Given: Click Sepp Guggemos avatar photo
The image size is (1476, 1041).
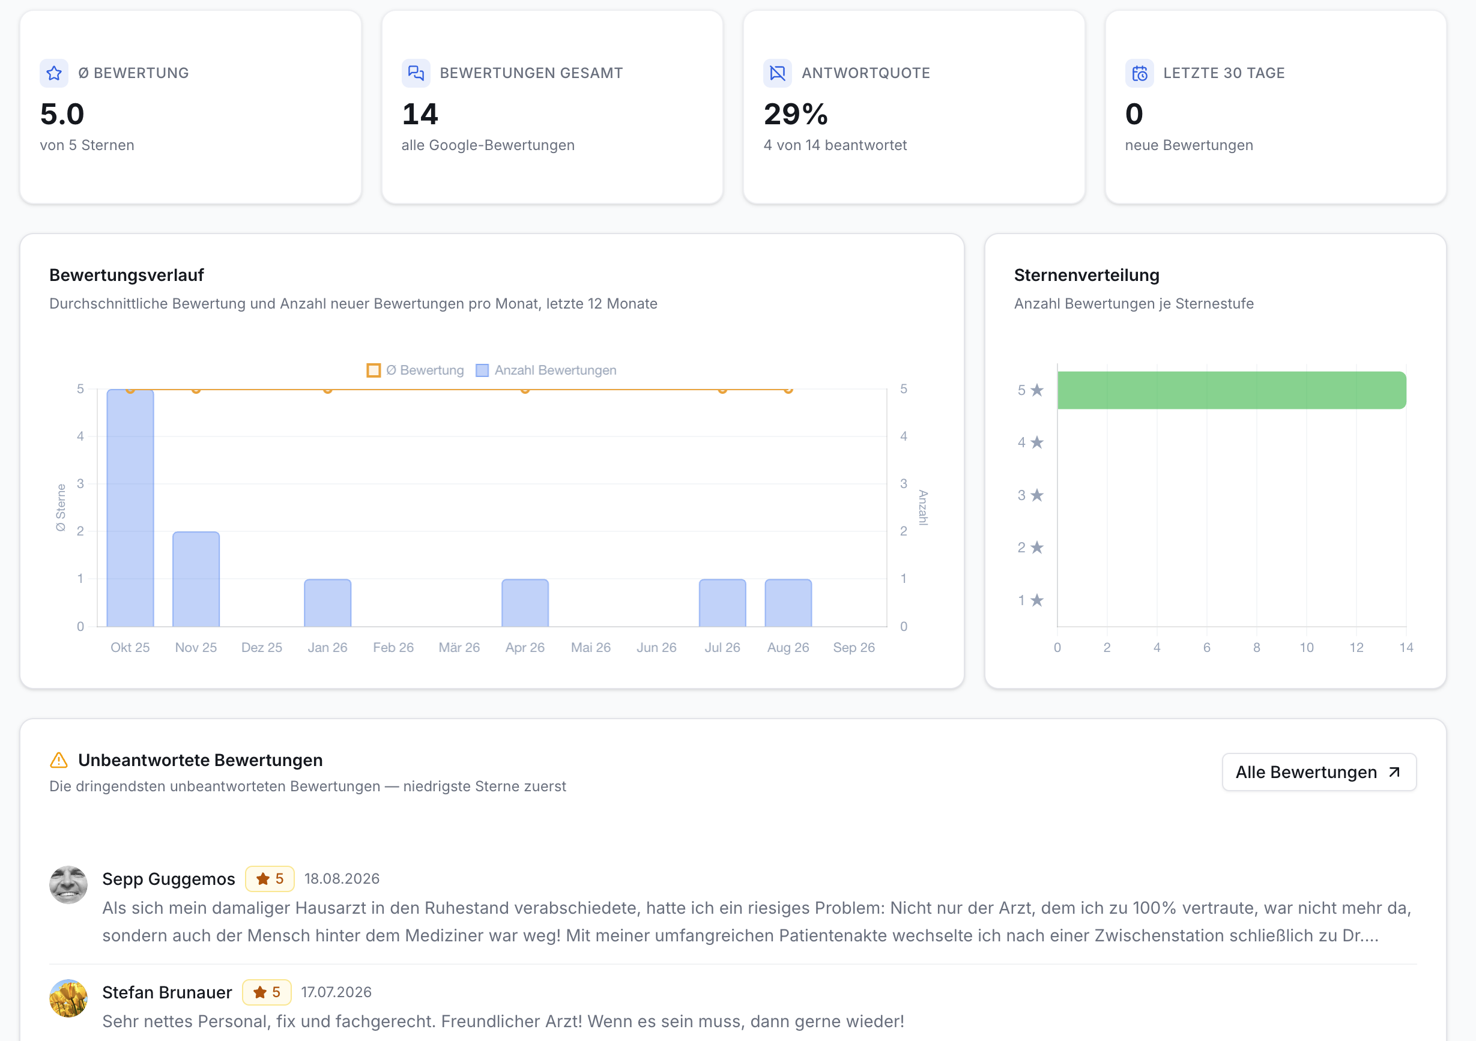Looking at the screenshot, I should point(68,885).
